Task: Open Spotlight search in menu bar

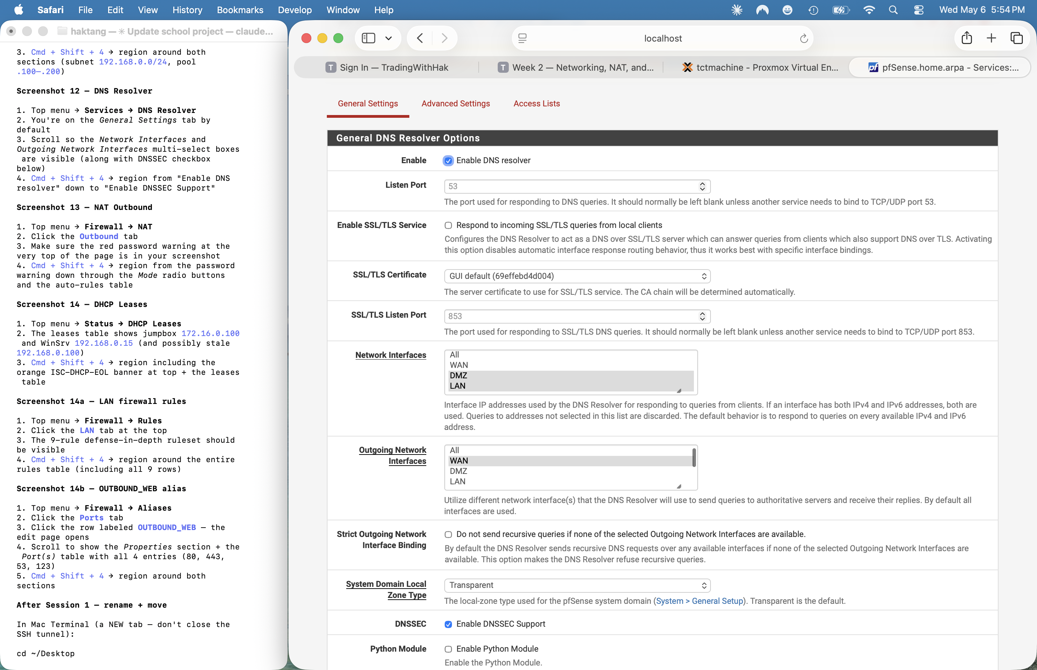Action: pyautogui.click(x=893, y=10)
